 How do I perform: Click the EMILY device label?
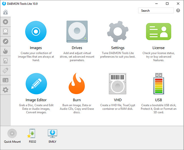tap(53, 142)
